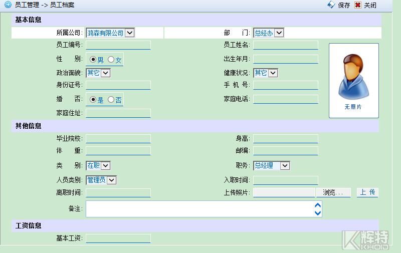The width and height of the screenshot is (401, 253).
Task: Click the blue back arrow icon beside 员工管理
Action: coord(8,5)
